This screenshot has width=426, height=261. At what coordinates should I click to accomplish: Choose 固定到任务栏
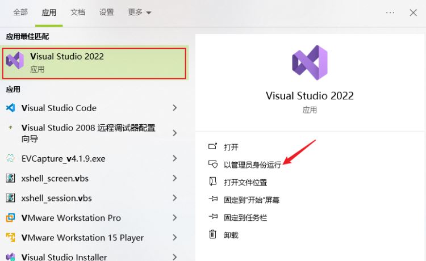tap(245, 217)
